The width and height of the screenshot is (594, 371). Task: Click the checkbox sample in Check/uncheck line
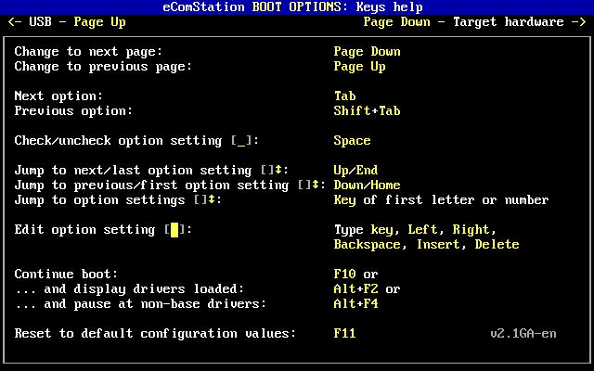(x=241, y=141)
